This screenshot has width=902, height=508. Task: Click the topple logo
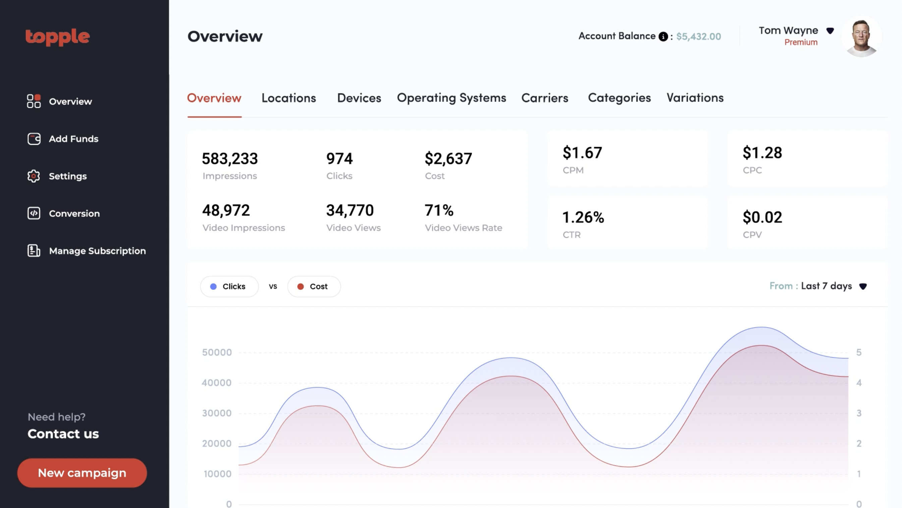(x=57, y=37)
